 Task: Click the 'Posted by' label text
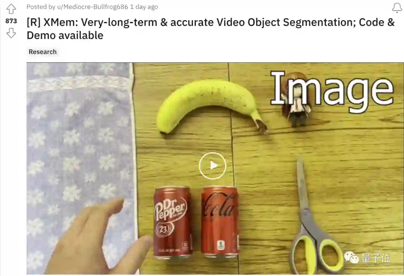coord(41,7)
